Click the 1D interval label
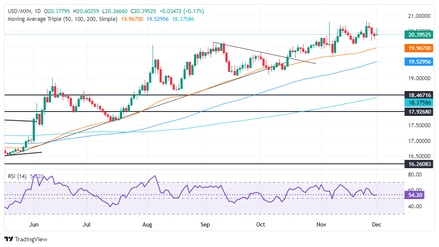The image size is (439, 247). click(x=38, y=11)
